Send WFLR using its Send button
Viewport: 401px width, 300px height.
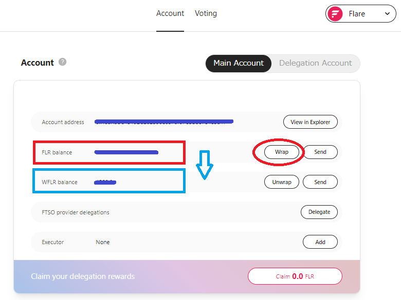[x=320, y=182]
